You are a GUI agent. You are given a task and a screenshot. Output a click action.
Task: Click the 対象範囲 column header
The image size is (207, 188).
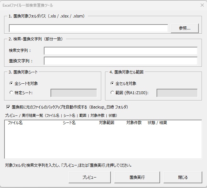107,123
